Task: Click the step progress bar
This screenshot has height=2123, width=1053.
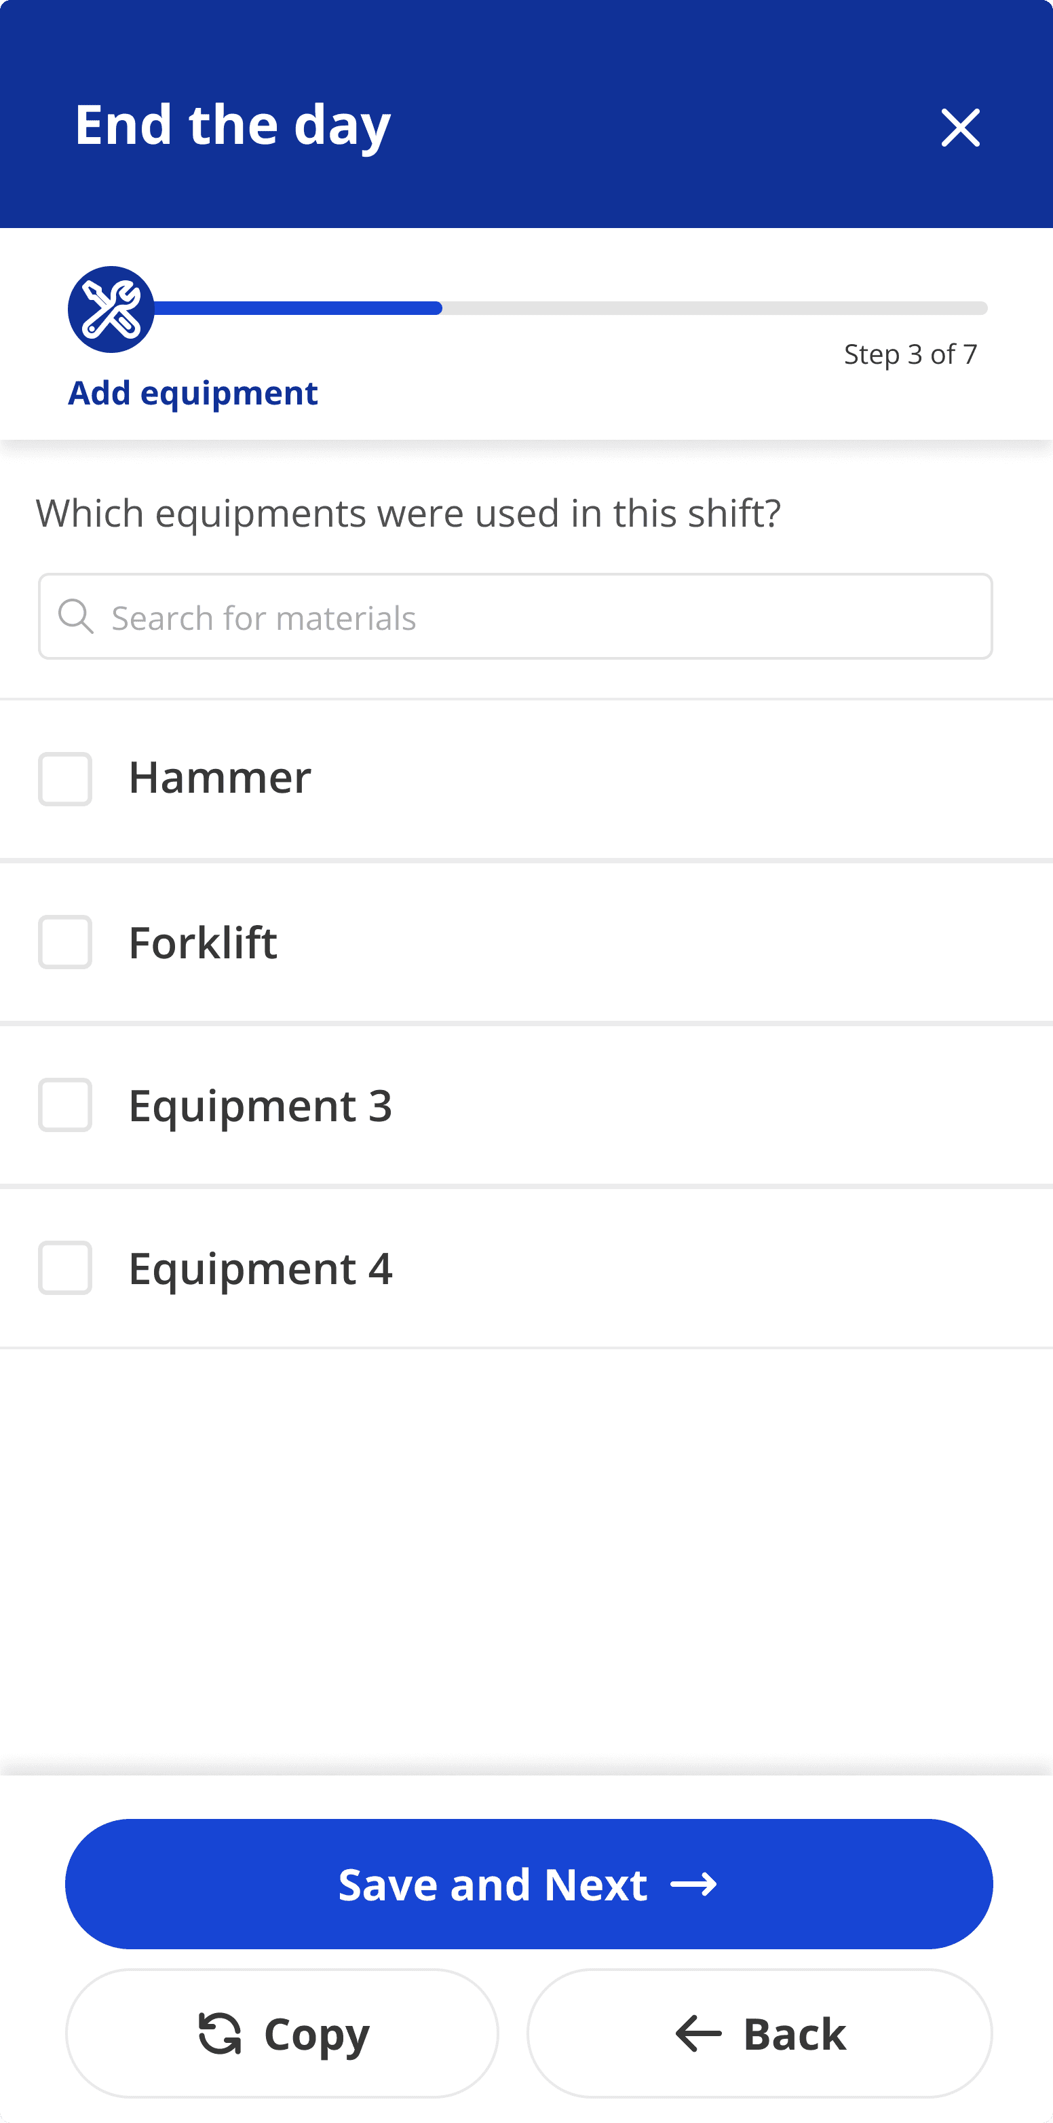Action: (569, 308)
